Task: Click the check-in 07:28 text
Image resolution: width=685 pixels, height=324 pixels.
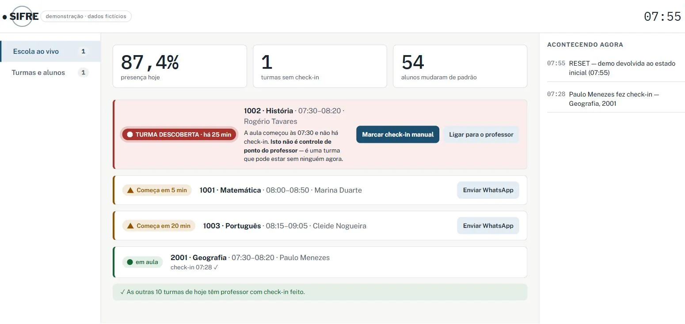Action: (194, 267)
